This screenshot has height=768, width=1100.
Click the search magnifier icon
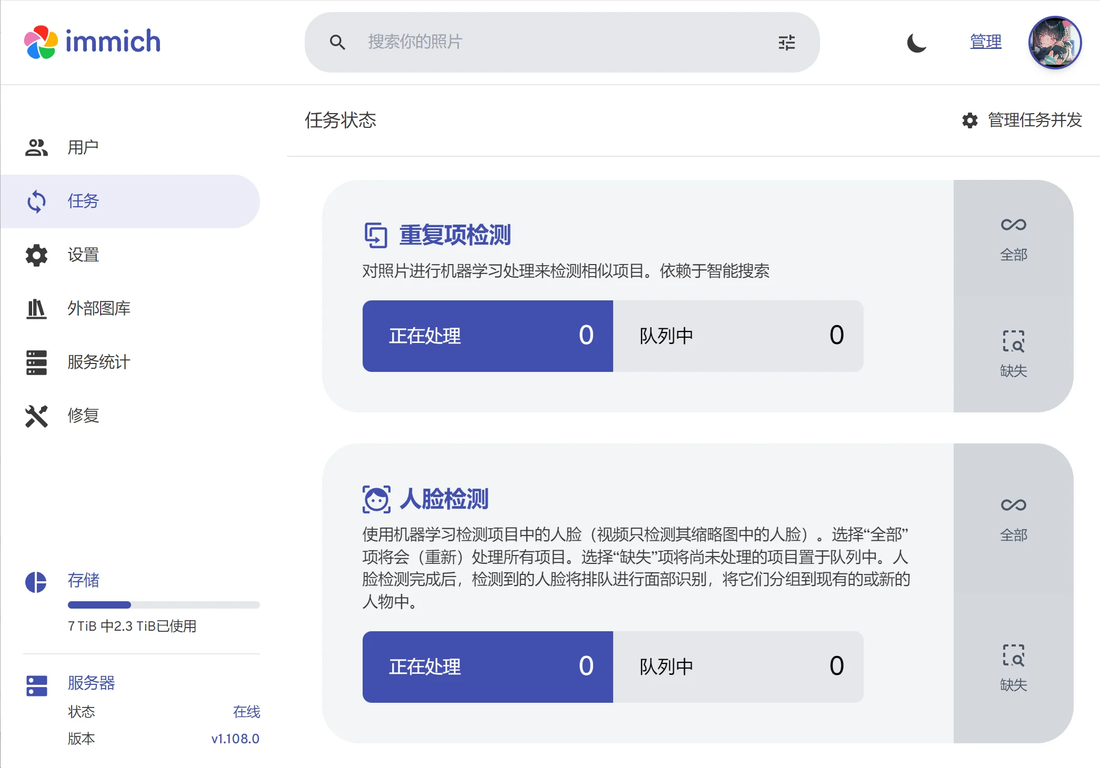(x=337, y=43)
